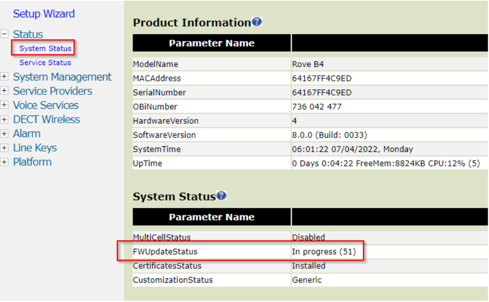The width and height of the screenshot is (489, 302).
Task: Click the FWUpdateStatus In progress value
Action: coord(323,251)
